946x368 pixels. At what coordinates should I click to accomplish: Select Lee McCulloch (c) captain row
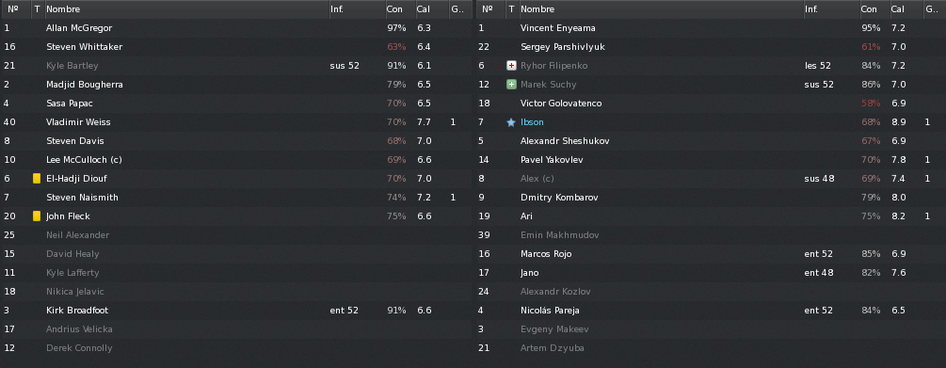click(236, 160)
